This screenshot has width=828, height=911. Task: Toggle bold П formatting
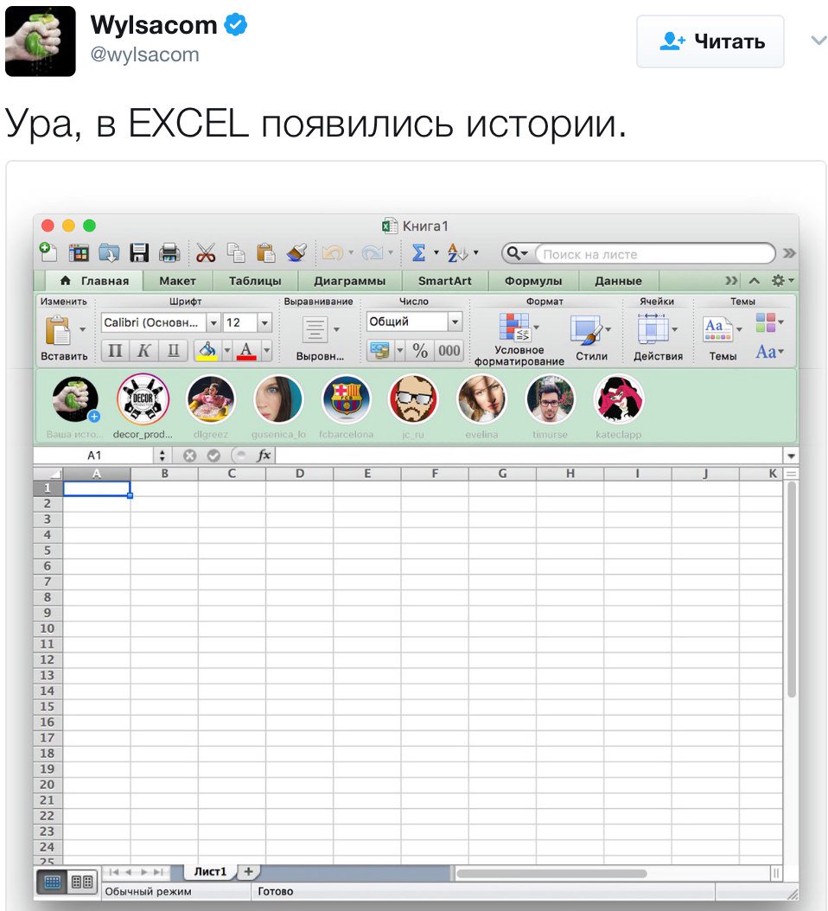(x=115, y=350)
